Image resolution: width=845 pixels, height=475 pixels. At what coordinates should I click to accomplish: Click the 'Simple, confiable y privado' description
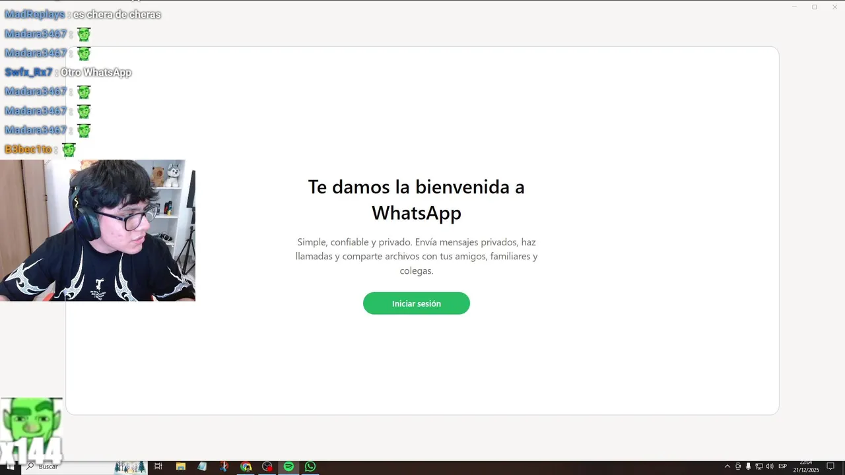pyautogui.click(x=416, y=256)
